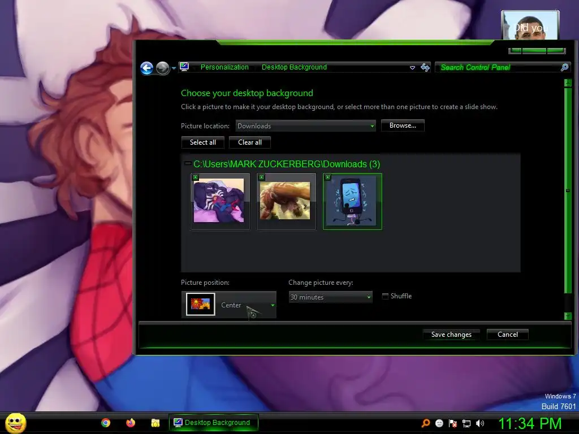
Task: Select the Spider-Man wallpaper thumbnail
Action: [220, 202]
